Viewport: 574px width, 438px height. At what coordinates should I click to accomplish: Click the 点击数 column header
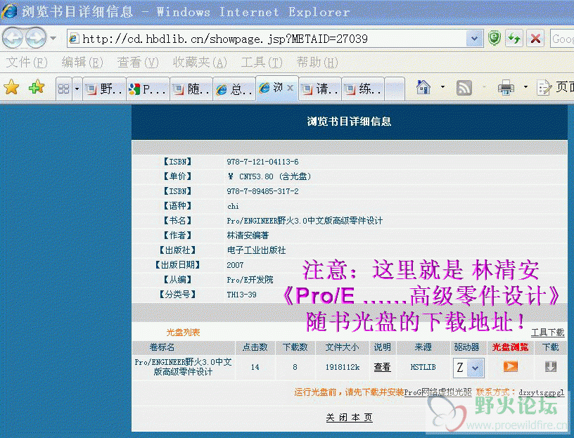[x=255, y=347]
